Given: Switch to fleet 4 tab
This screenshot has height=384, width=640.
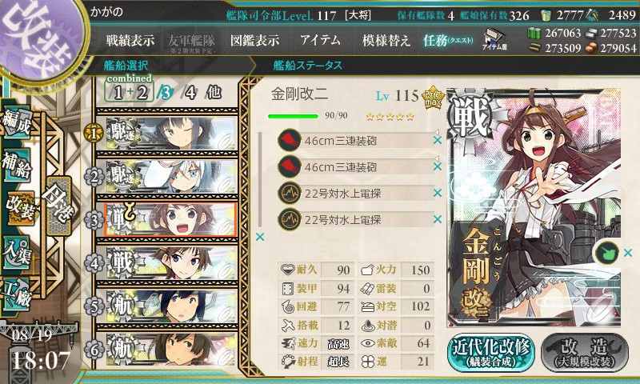Looking at the screenshot, I should coord(190,93).
